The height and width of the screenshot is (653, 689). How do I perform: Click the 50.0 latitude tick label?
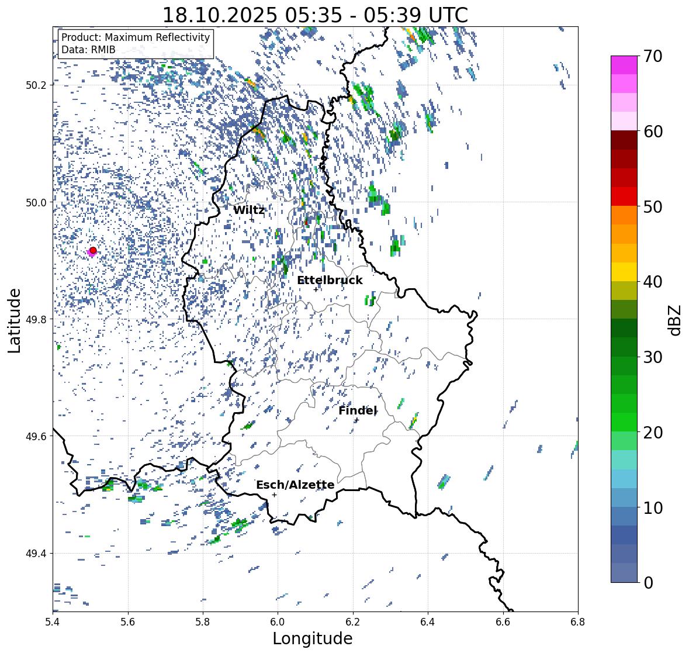coord(36,203)
